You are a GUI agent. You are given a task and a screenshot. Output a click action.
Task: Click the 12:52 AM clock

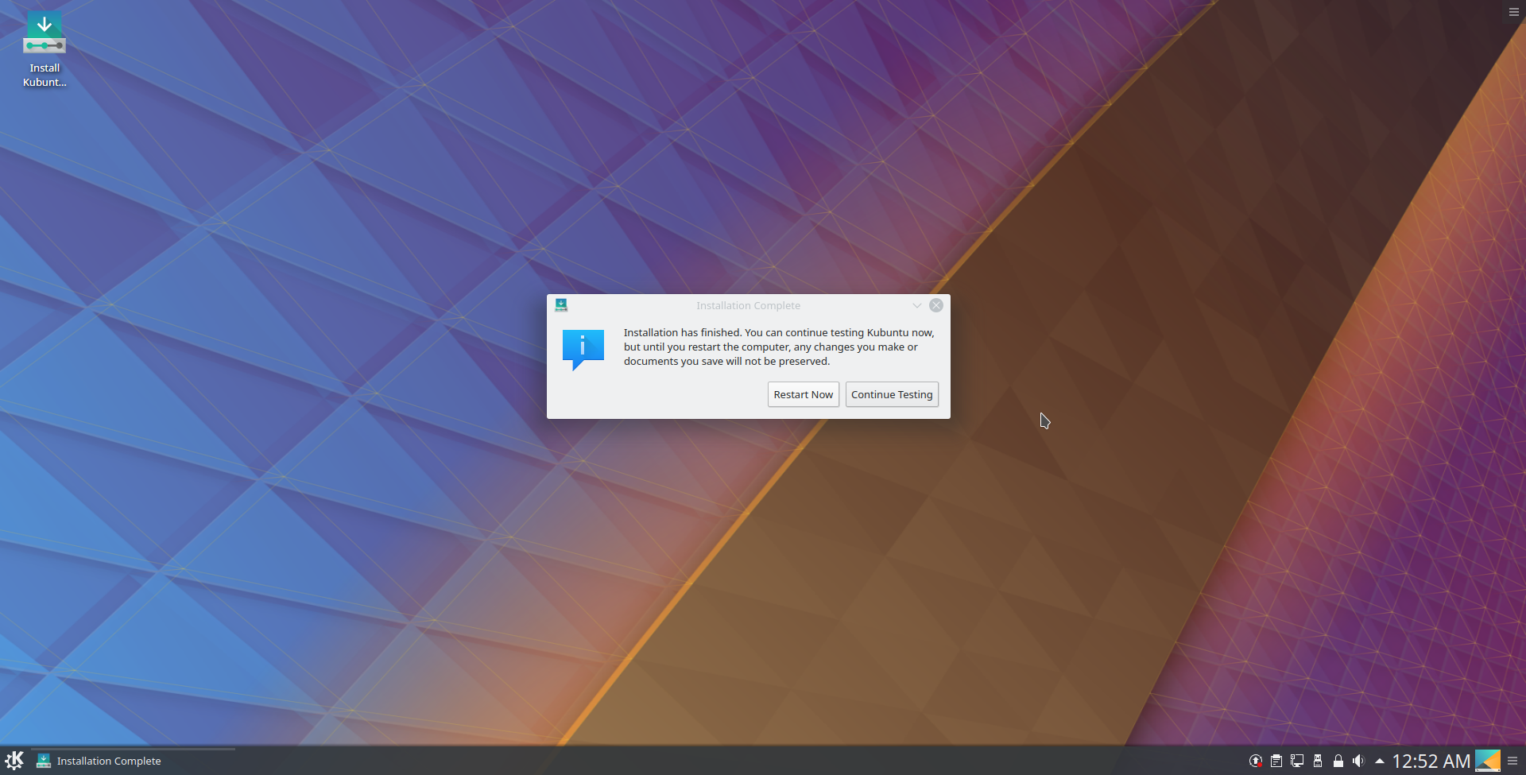[1431, 761]
